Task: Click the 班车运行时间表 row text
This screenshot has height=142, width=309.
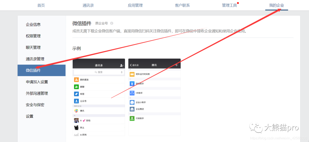Action: 143,74
